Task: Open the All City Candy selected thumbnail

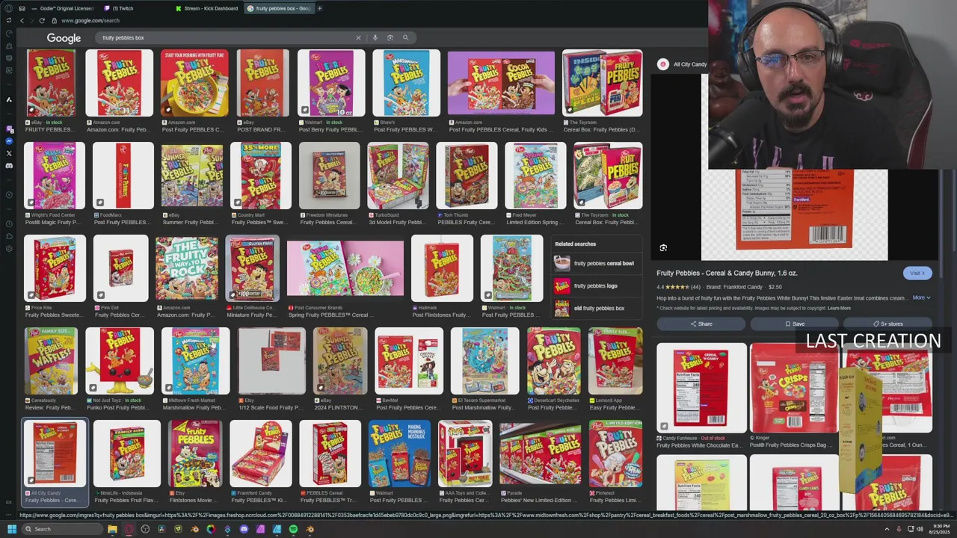Action: coord(55,454)
